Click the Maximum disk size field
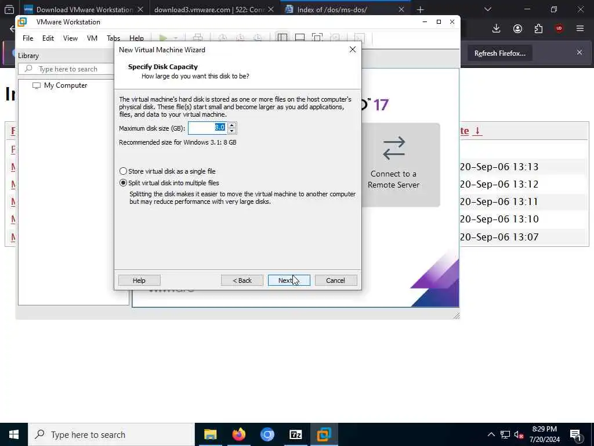Viewport: 594px width, 446px height. (x=208, y=128)
